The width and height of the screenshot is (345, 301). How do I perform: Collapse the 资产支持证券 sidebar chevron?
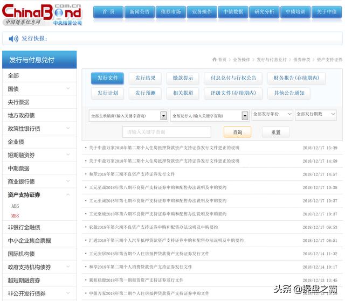[x=68, y=195]
